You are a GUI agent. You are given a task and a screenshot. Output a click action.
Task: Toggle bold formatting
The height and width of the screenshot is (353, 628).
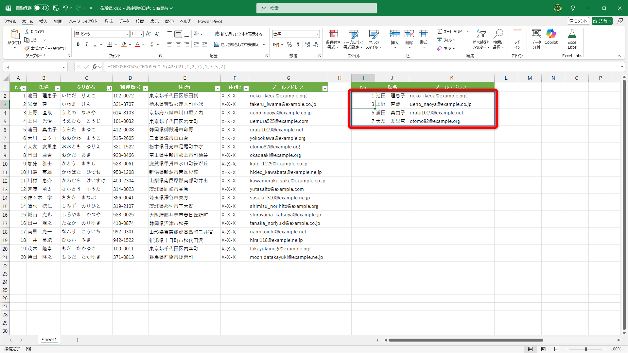pos(78,44)
